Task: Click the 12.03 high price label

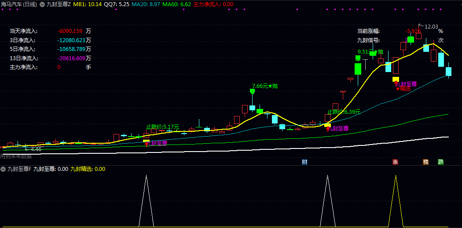Action: (x=431, y=27)
